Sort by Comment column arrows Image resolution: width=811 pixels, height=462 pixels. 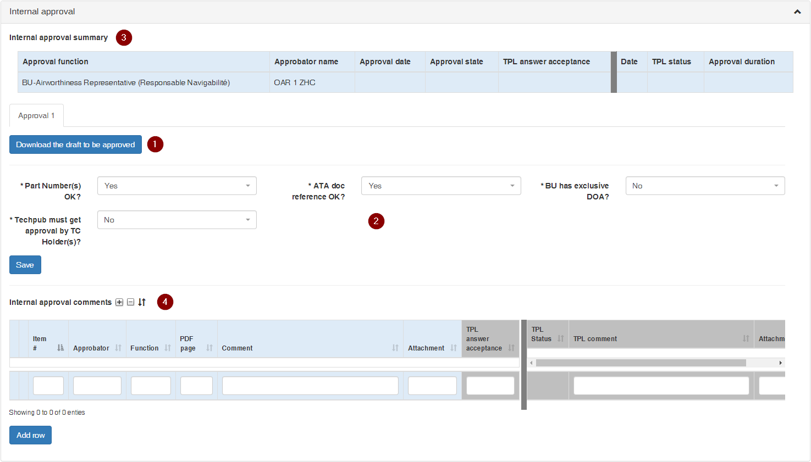point(395,348)
